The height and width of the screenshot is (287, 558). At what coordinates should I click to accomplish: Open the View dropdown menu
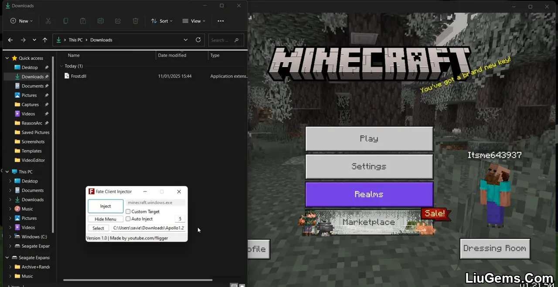coord(194,21)
